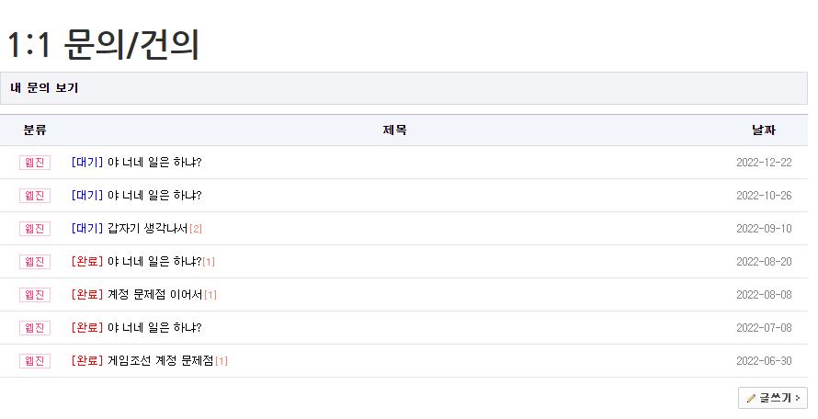This screenshot has height=419, width=818.
Task: Click the 1:1 문의/건의 page heading
Action: pyautogui.click(x=103, y=44)
